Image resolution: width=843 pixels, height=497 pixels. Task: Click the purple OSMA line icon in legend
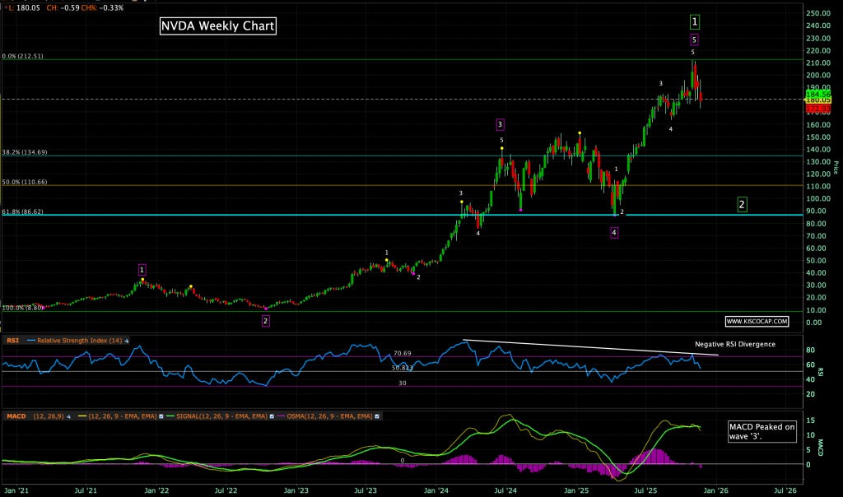tap(282, 416)
